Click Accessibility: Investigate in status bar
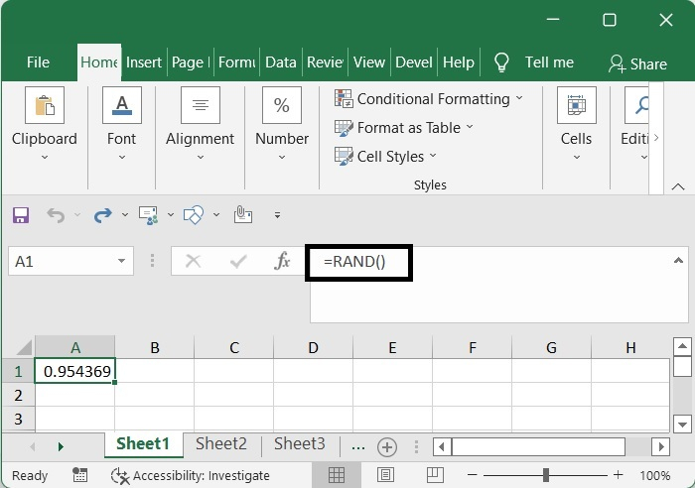Viewport: 695px width, 488px height. point(192,475)
